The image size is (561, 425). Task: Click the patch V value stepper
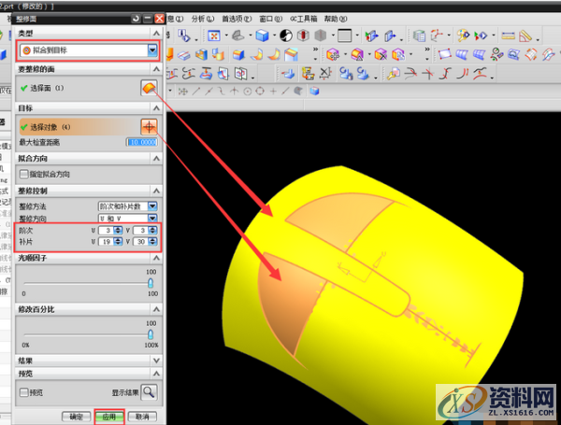(x=152, y=241)
